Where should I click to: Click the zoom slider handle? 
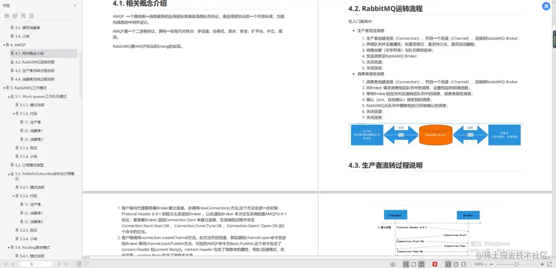(x=517, y=264)
